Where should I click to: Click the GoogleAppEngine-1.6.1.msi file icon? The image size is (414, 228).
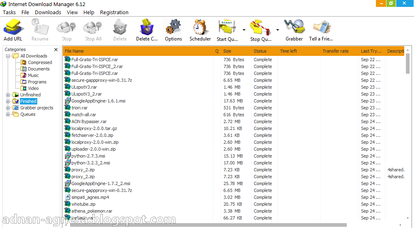tap(68, 100)
